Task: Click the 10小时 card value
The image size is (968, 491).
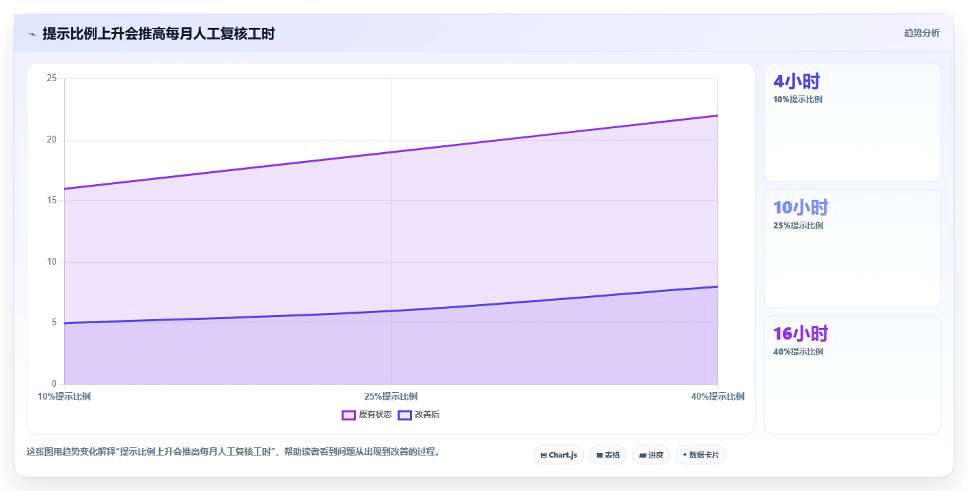Action: pyautogui.click(x=801, y=208)
